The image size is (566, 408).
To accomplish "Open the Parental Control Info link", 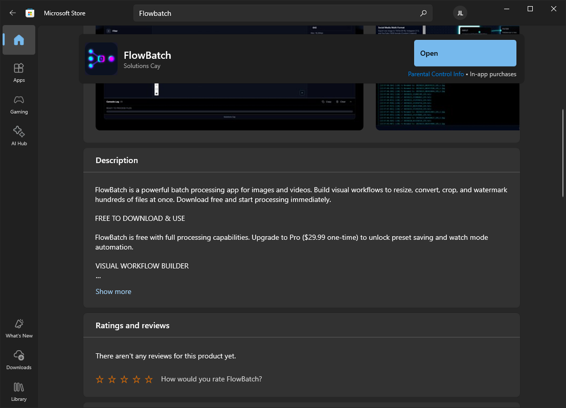I will click(x=436, y=74).
